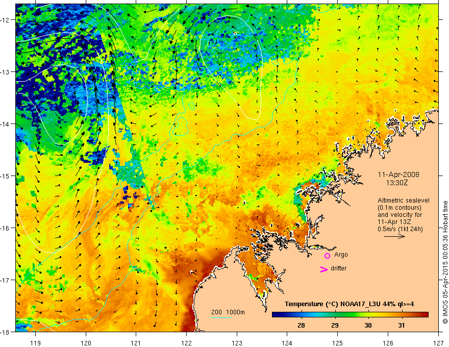The image size is (449, 347).
Task: Click the latitude axis label -17
Action: [x=6, y=280]
